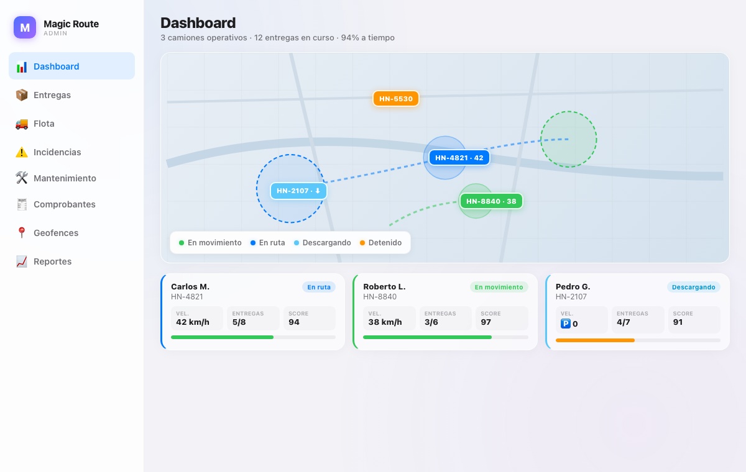Click the En movimiento status badge

499,287
